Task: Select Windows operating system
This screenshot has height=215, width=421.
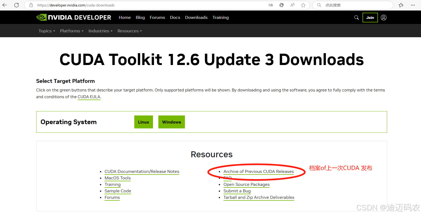Action: pos(172,122)
